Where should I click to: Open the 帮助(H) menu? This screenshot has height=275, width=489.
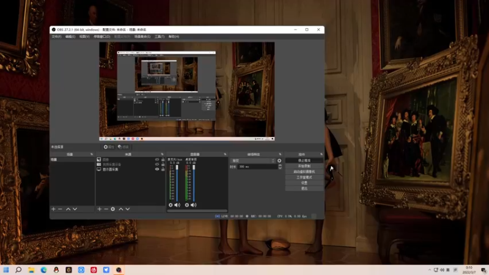click(174, 37)
